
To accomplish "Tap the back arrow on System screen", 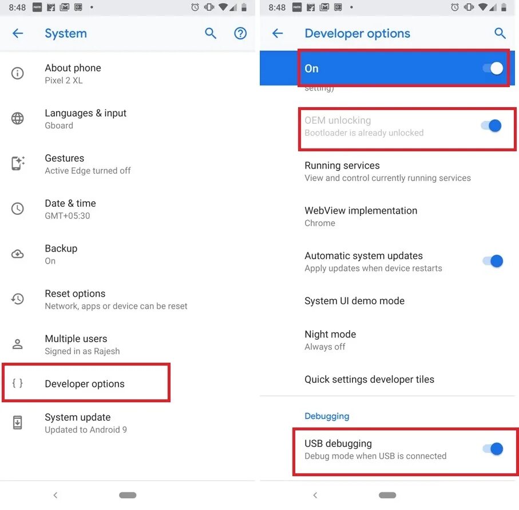I will point(18,33).
